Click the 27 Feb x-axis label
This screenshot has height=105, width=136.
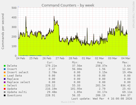click(60, 58)
